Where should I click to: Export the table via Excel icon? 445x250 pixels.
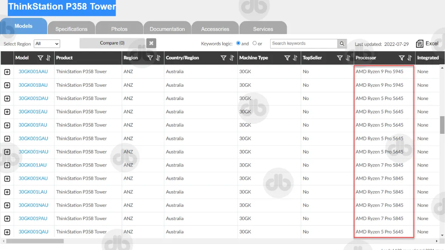pos(419,44)
